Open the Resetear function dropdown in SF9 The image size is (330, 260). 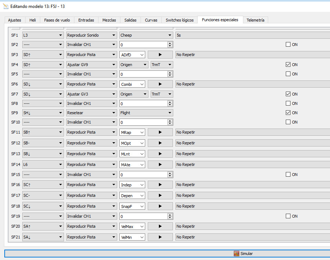[x=91, y=113]
